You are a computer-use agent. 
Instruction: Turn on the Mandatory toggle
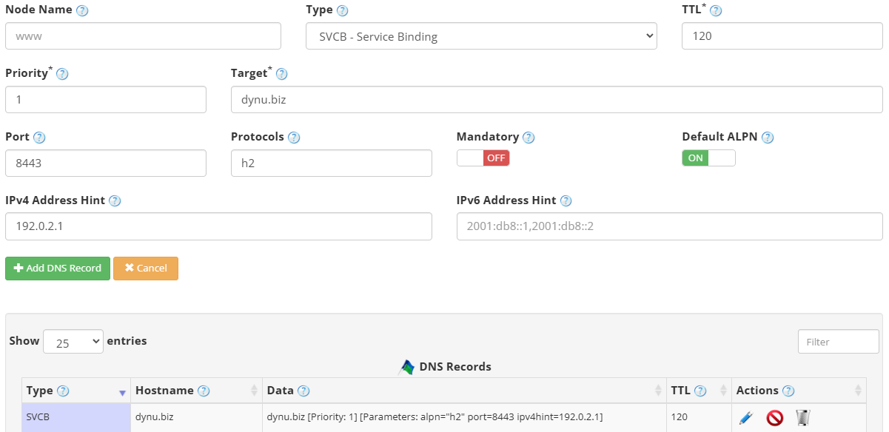pyautogui.click(x=483, y=158)
